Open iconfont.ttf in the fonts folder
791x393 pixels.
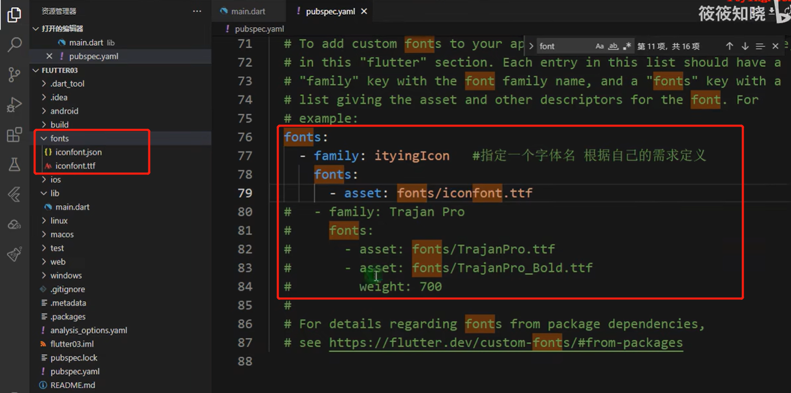[75, 166]
